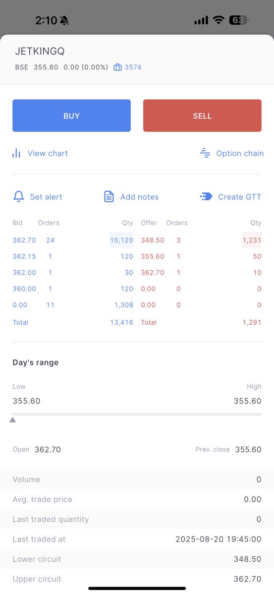Select offer price 362.70 in depth table
This screenshot has height=595, width=274.
(153, 272)
